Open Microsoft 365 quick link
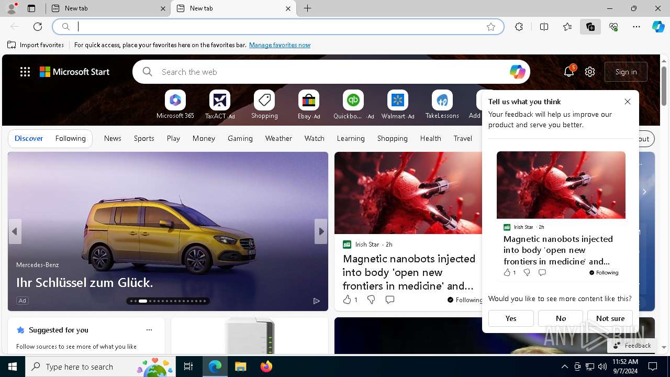 coord(175,104)
